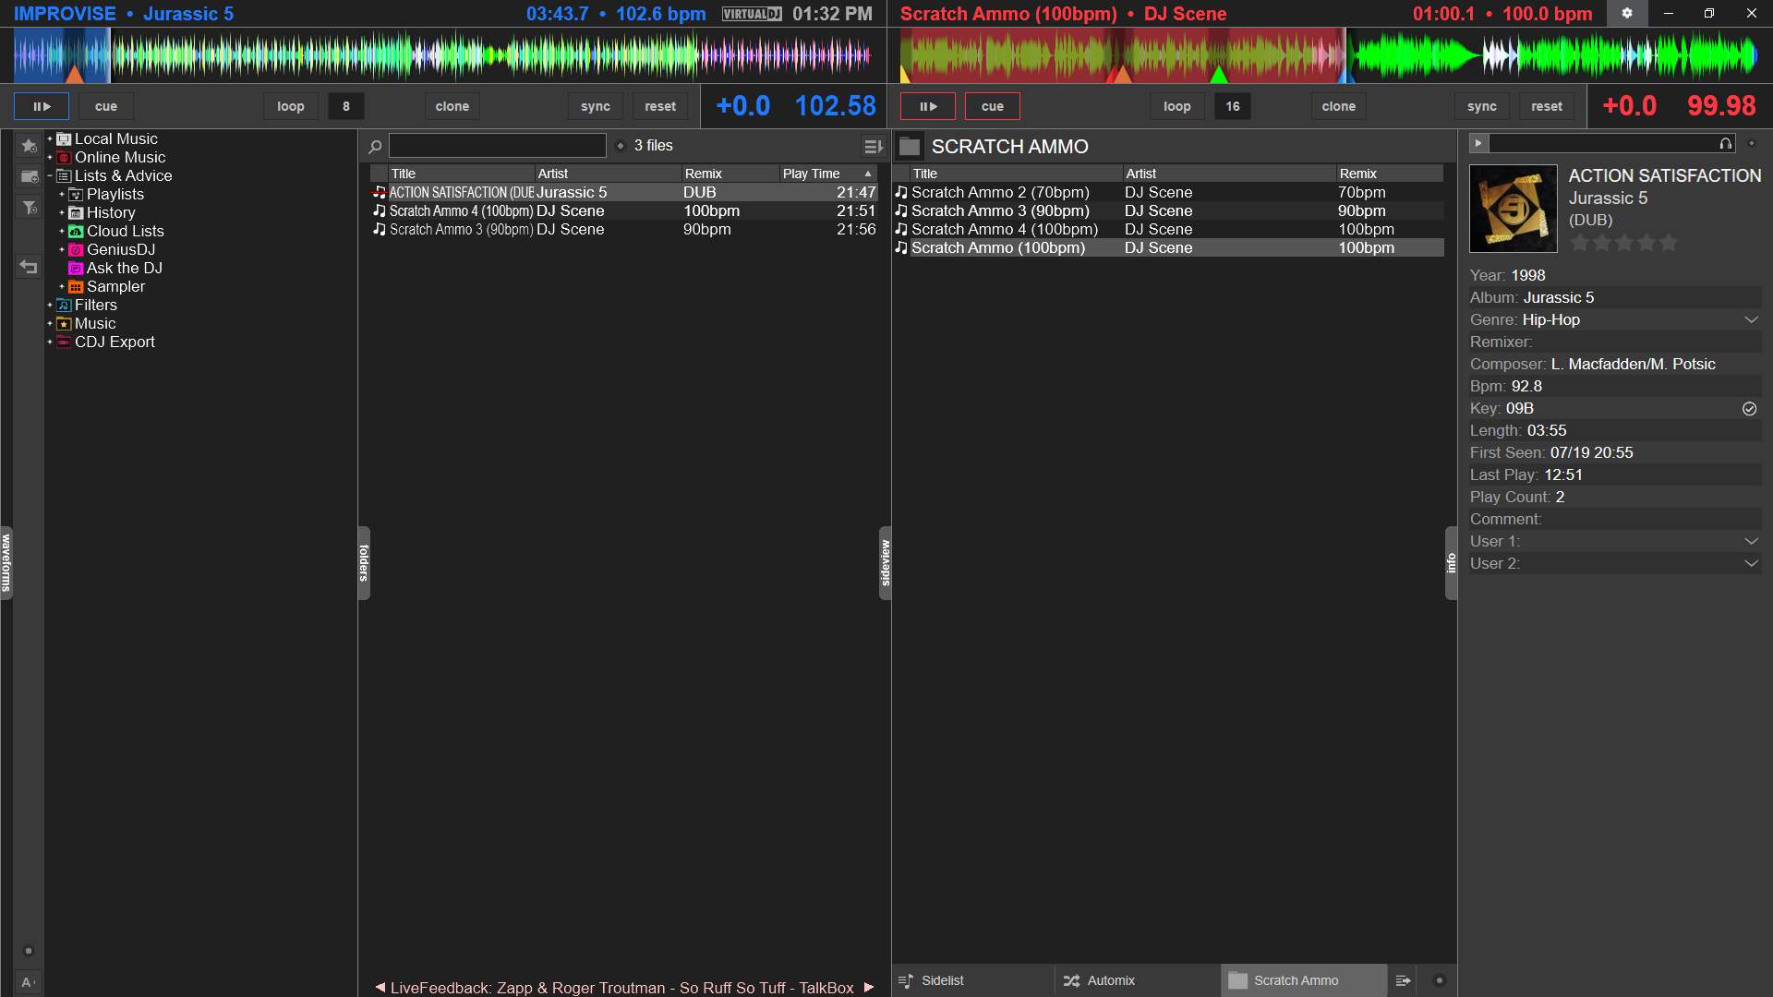
Task: Open the LiveFeedback Zapp & Roger Troutman suggestion
Action: pos(622,988)
